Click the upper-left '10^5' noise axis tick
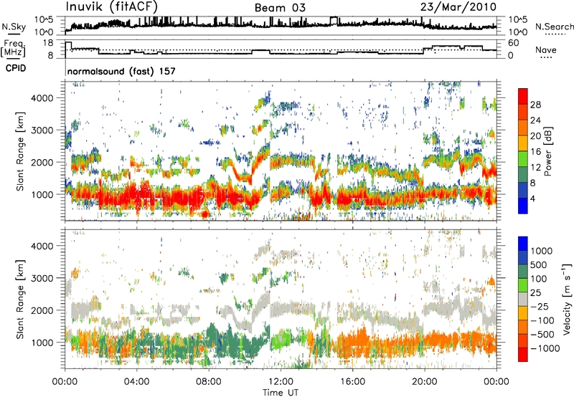 (x=44, y=19)
